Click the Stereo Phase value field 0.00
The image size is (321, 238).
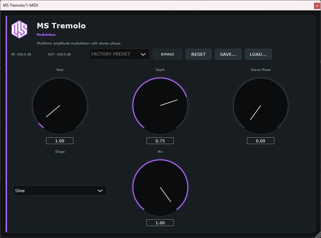point(260,141)
